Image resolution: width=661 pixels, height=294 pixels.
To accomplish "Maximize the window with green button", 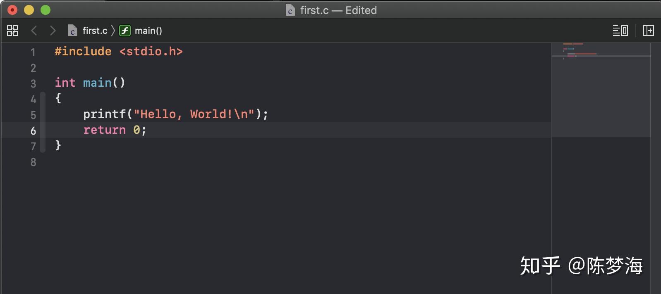I will coord(46,10).
